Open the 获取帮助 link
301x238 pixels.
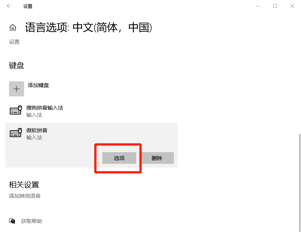click(32, 221)
